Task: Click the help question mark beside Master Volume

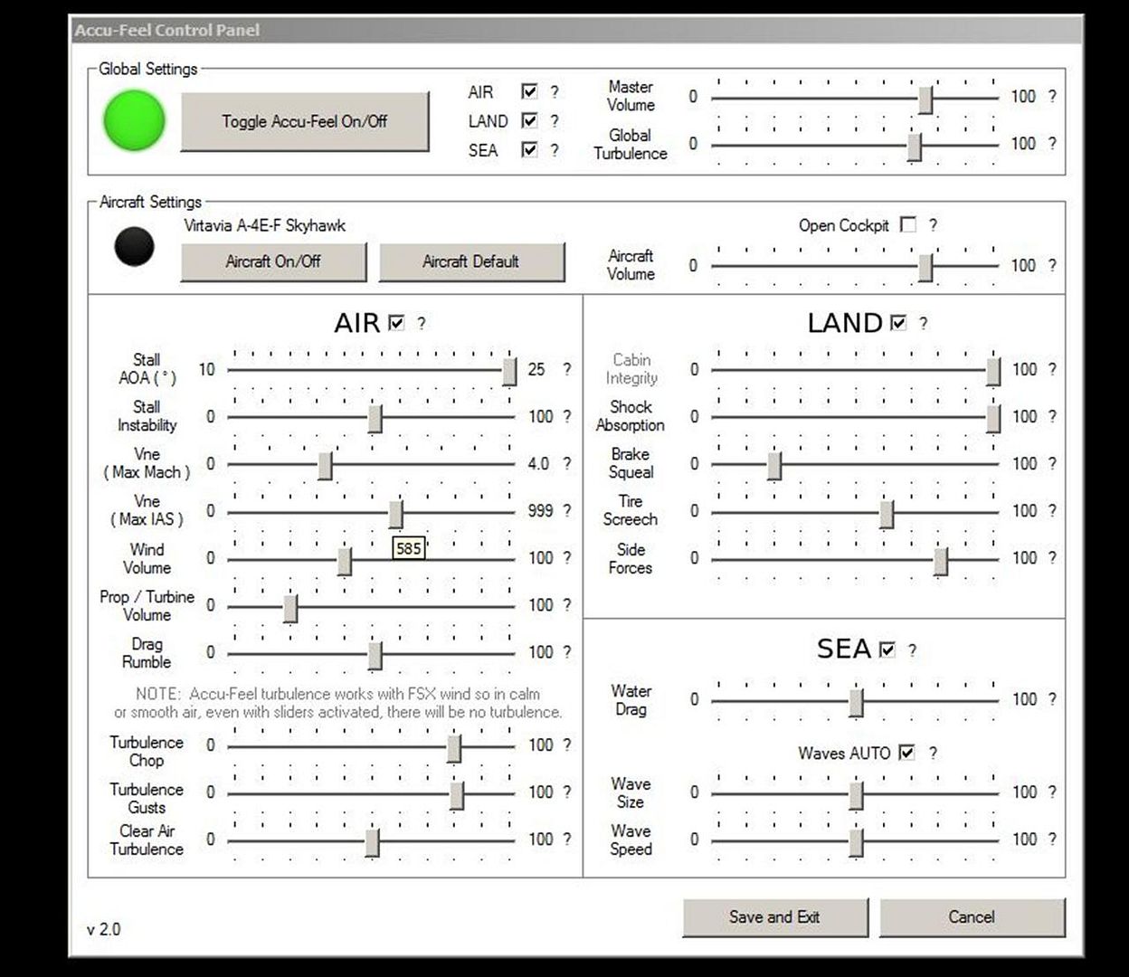Action: click(1052, 96)
